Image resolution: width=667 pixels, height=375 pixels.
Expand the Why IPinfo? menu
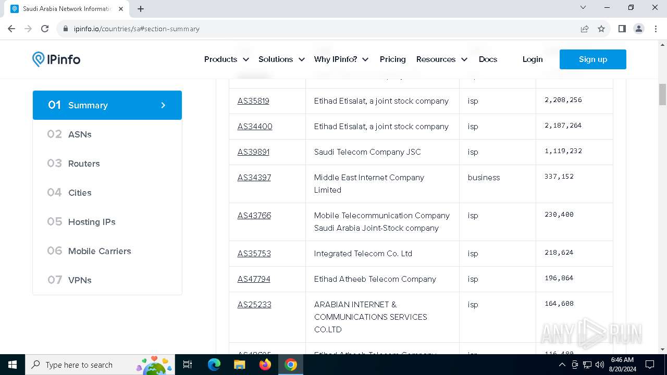pyautogui.click(x=341, y=59)
